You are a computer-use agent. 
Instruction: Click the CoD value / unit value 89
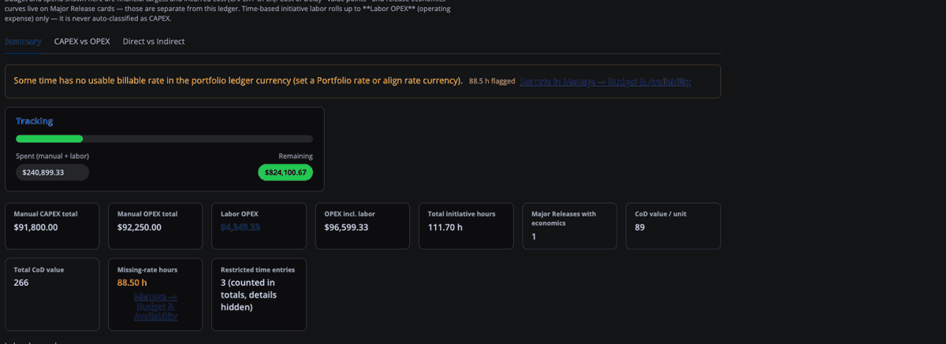point(640,227)
